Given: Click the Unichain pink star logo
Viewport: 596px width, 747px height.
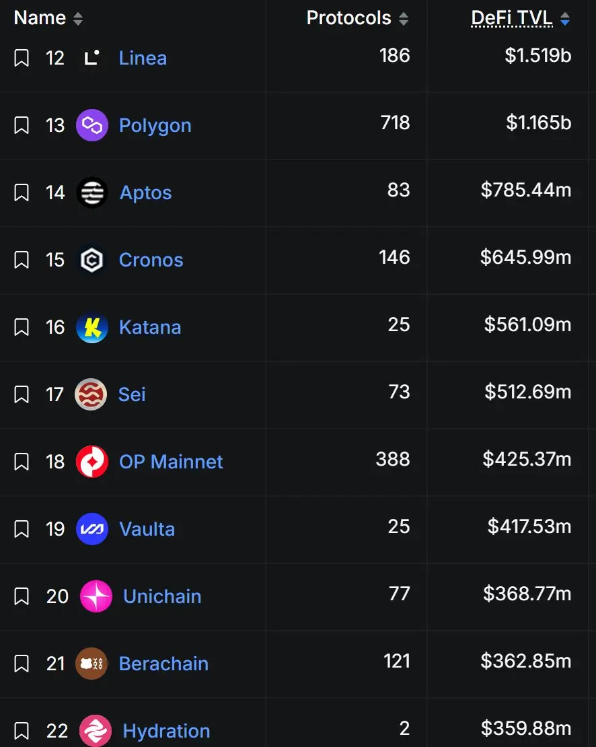Looking at the screenshot, I should tap(96, 596).
